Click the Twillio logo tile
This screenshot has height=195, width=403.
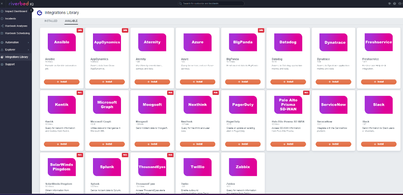(x=197, y=167)
